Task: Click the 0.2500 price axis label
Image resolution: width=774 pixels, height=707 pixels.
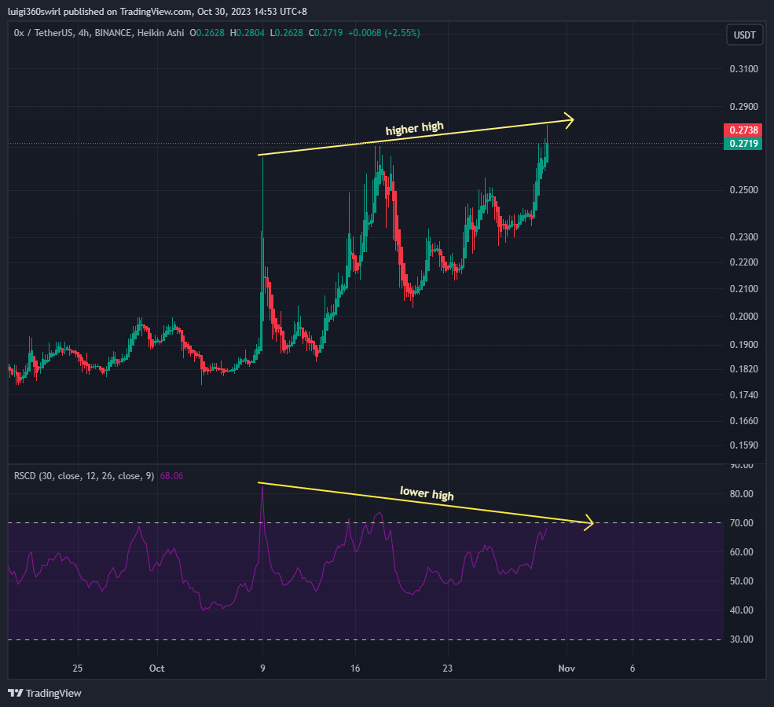Action: coord(744,190)
